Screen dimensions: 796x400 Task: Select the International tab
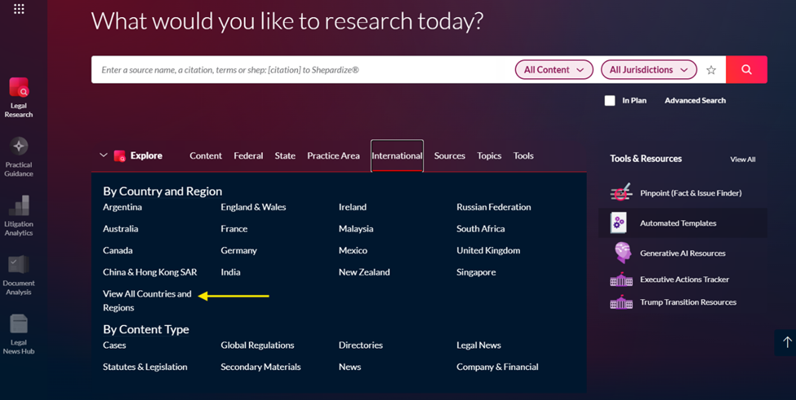397,156
